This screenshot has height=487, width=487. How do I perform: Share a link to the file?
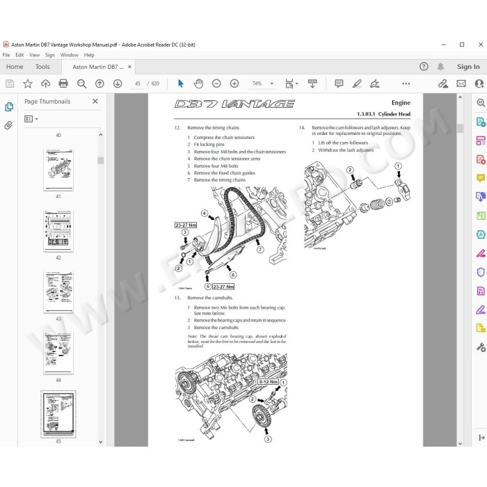443,83
